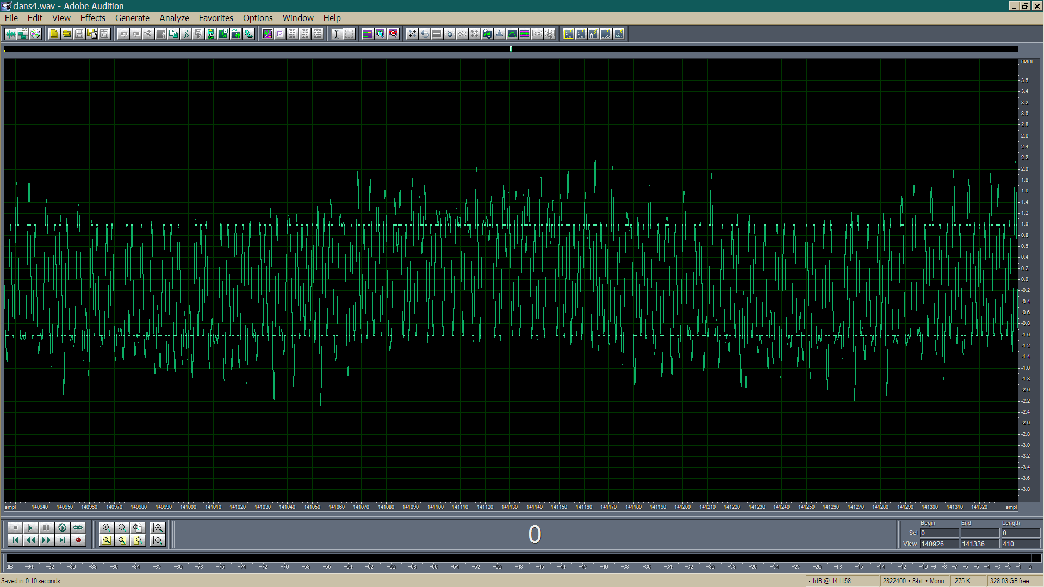This screenshot has height=587, width=1044.
Task: Go to beginning of the file
Action: (x=15, y=540)
